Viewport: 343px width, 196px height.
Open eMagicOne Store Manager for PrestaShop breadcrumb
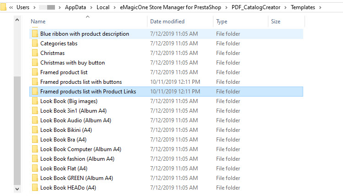tap(170, 7)
